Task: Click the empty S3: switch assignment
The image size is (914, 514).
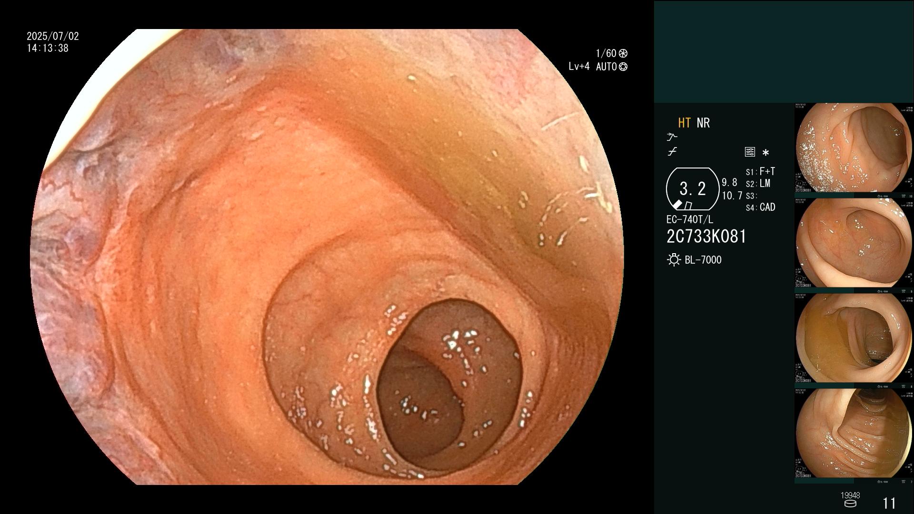Action: click(751, 196)
